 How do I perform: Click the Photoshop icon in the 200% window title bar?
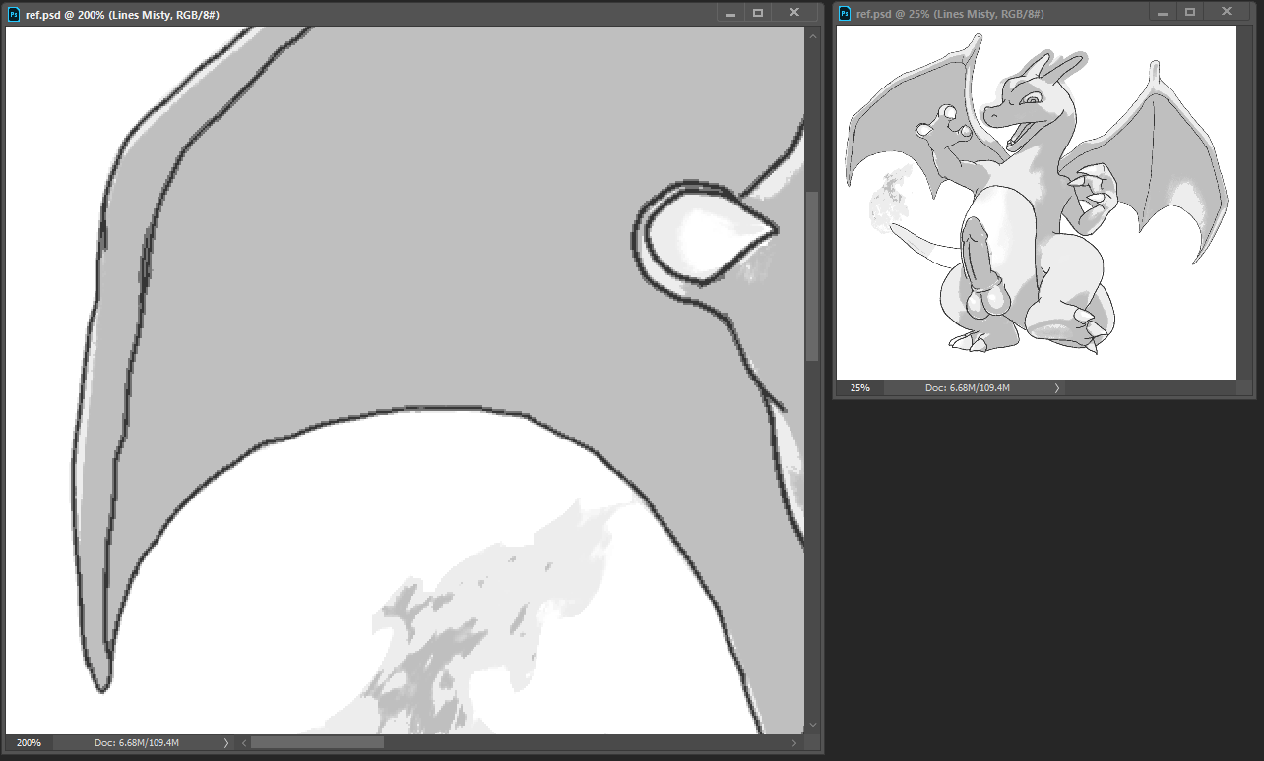coord(14,14)
